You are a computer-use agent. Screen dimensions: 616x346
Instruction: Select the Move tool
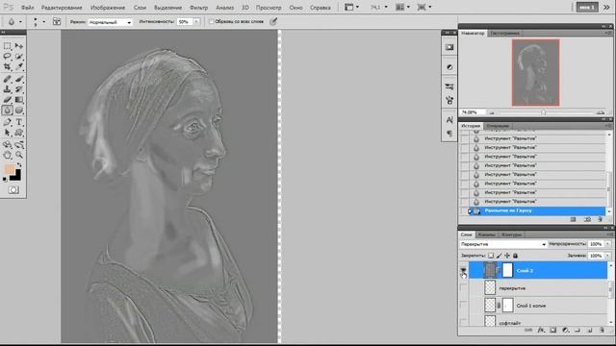(19, 46)
